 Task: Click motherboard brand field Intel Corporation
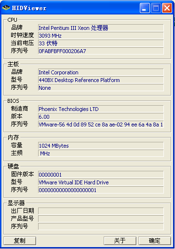pyautogui.click(x=101, y=72)
